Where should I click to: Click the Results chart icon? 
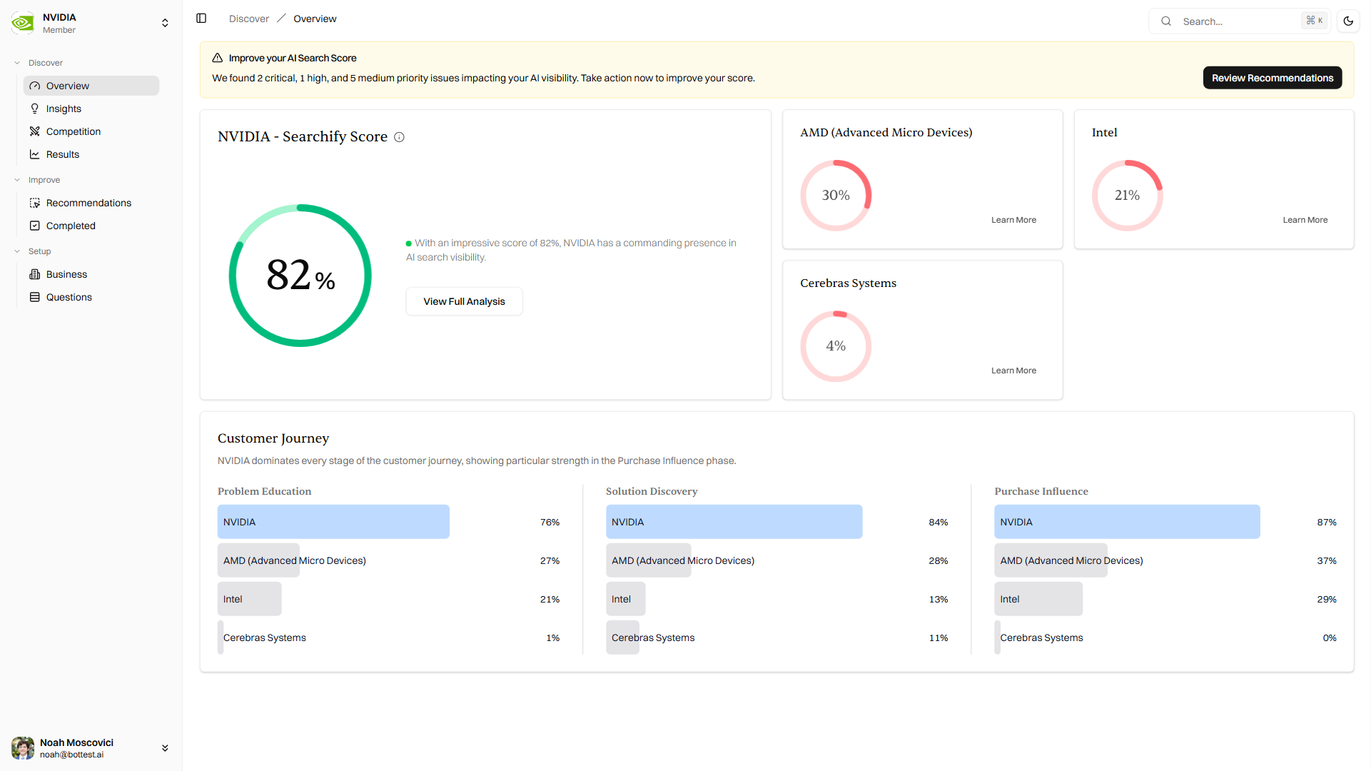[x=34, y=154]
